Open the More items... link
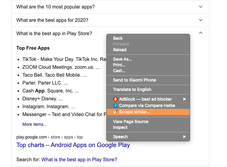The image size is (227, 167). pyautogui.click(x=35, y=124)
